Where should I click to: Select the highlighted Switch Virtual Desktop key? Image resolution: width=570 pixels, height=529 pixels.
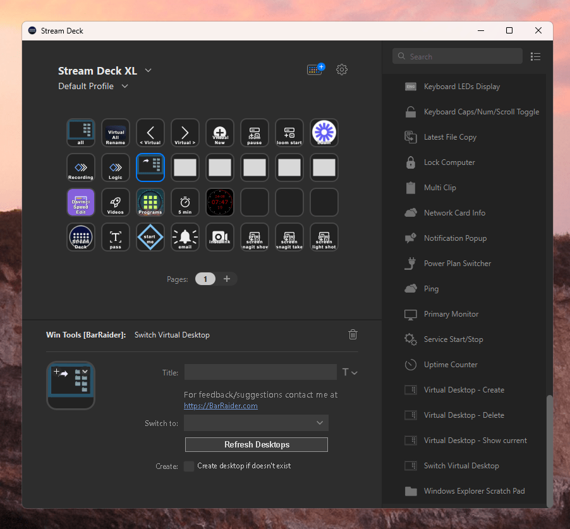[x=150, y=167]
